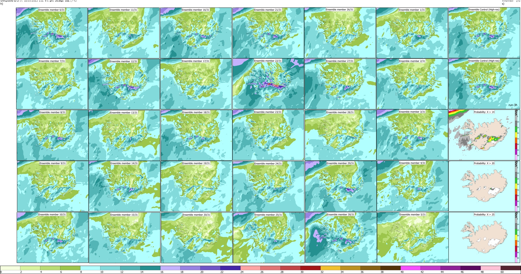Click the 'Probability: X > 25' label
Image resolution: width=521 pixels, height=274 pixels.
(484, 214)
